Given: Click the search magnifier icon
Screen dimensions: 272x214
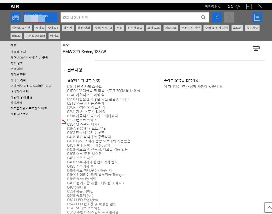Looking at the screenshot, I should (x=203, y=18).
